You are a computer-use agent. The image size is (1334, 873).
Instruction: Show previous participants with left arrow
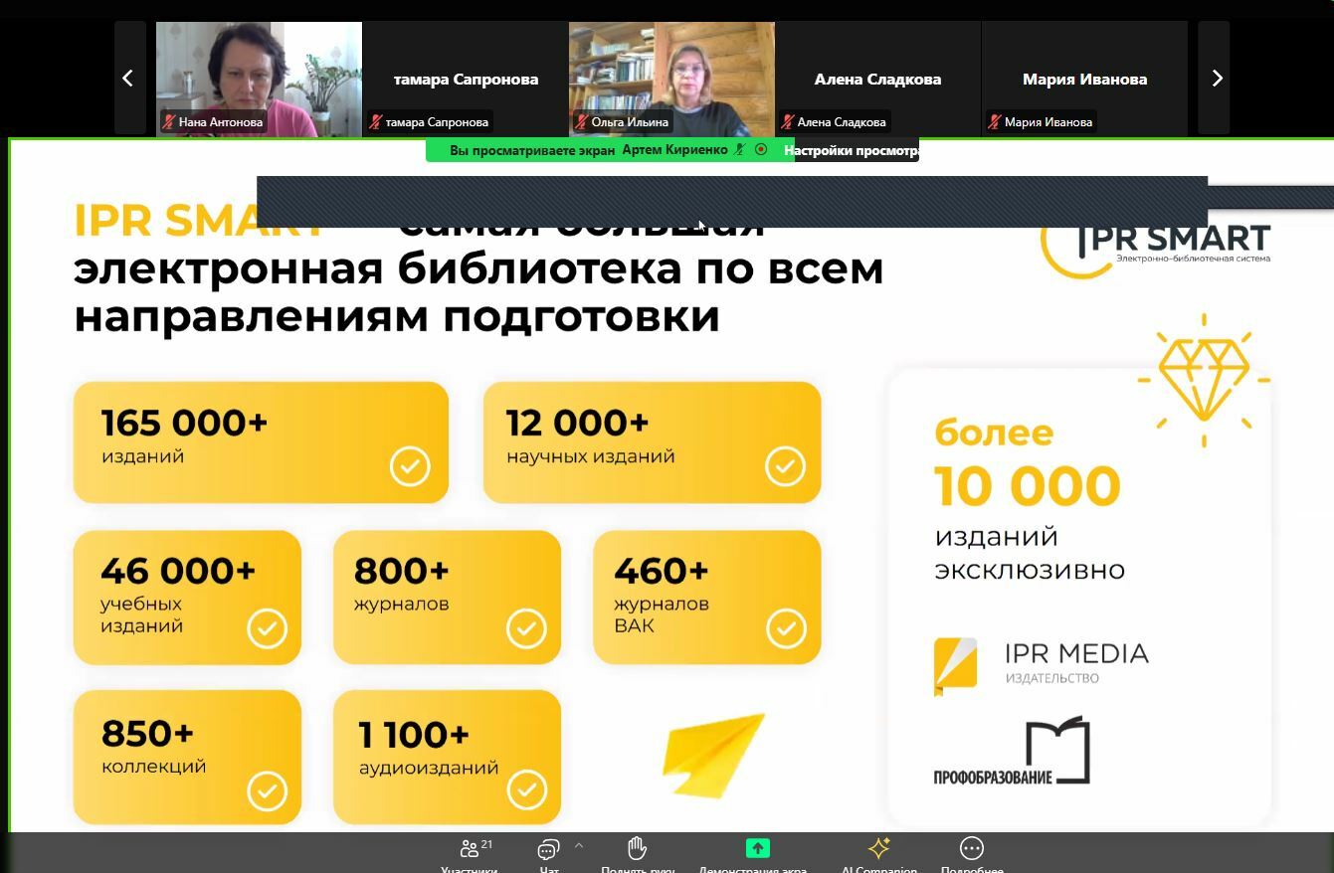click(x=128, y=78)
